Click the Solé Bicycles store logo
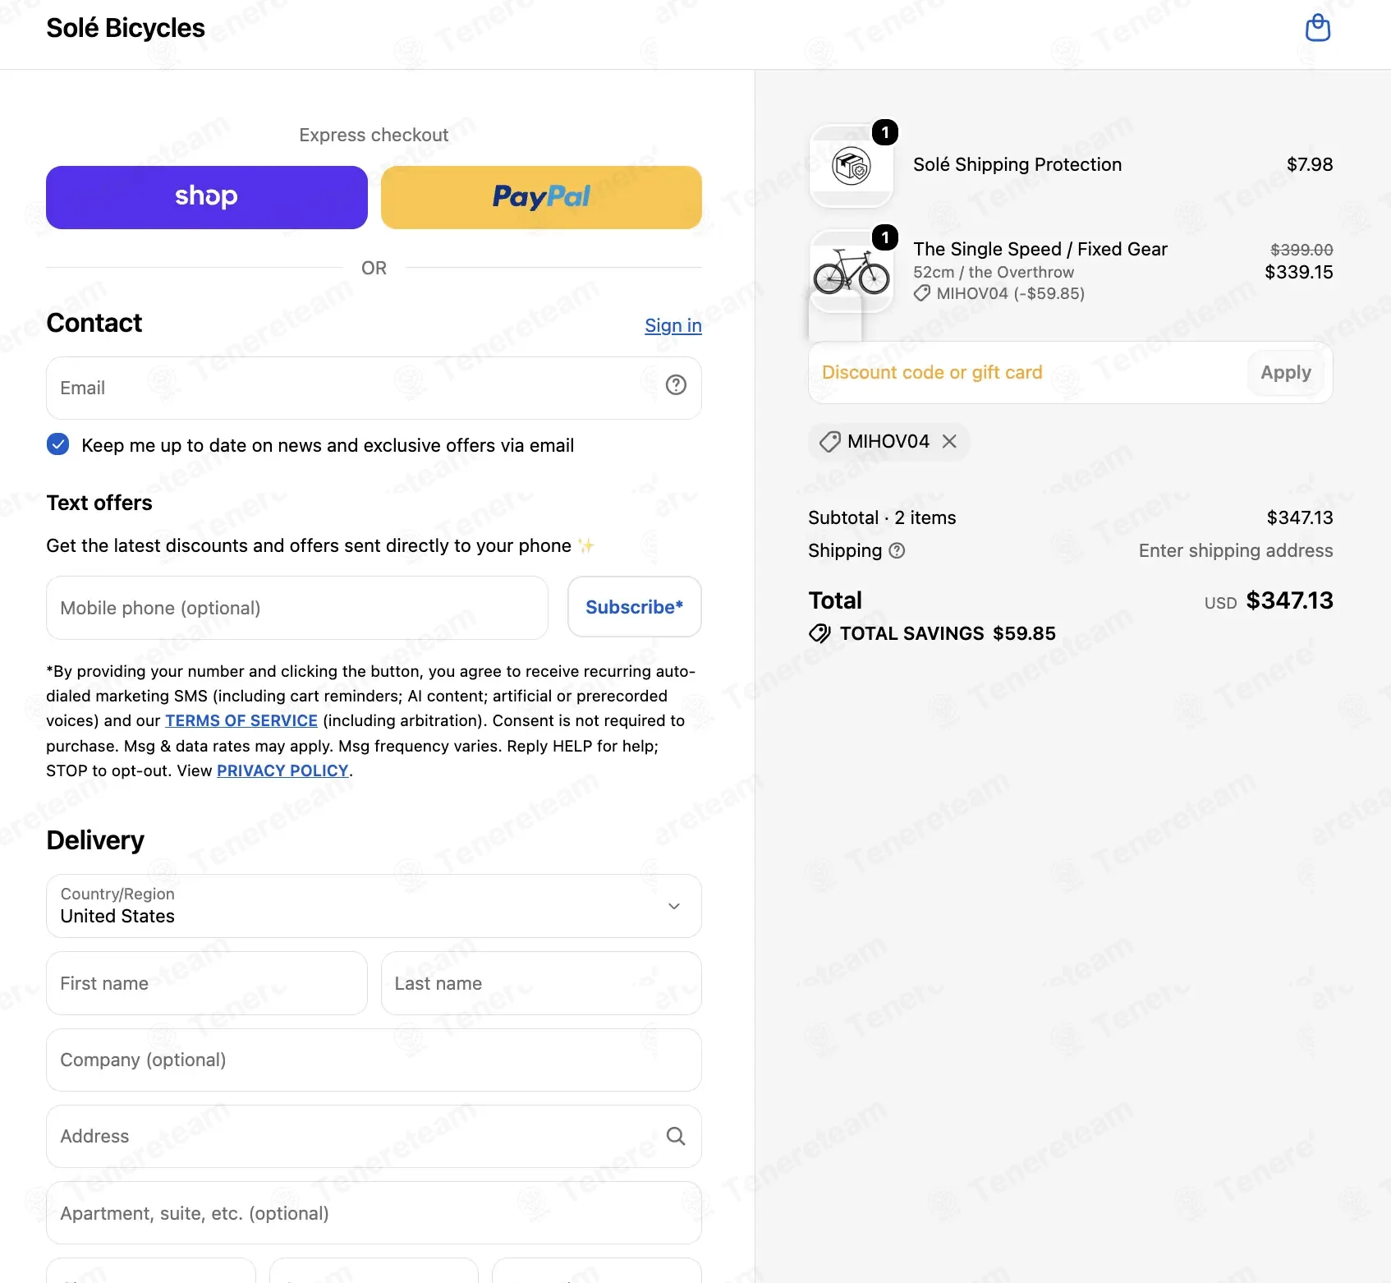This screenshot has height=1283, width=1391. click(x=126, y=28)
